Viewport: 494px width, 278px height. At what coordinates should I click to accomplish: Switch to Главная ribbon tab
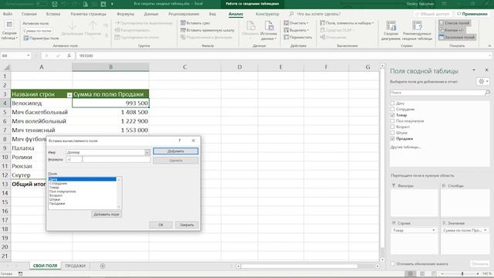29,14
